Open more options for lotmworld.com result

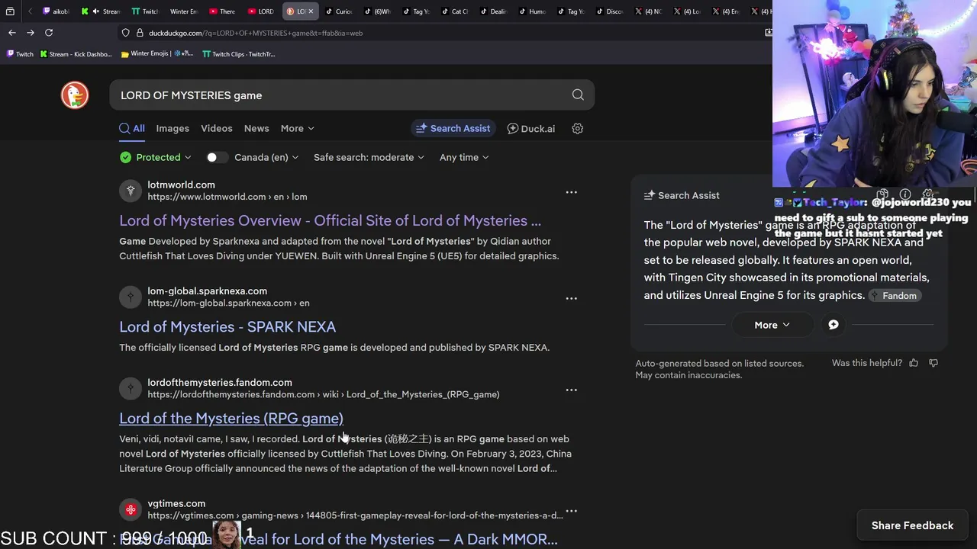[571, 192]
